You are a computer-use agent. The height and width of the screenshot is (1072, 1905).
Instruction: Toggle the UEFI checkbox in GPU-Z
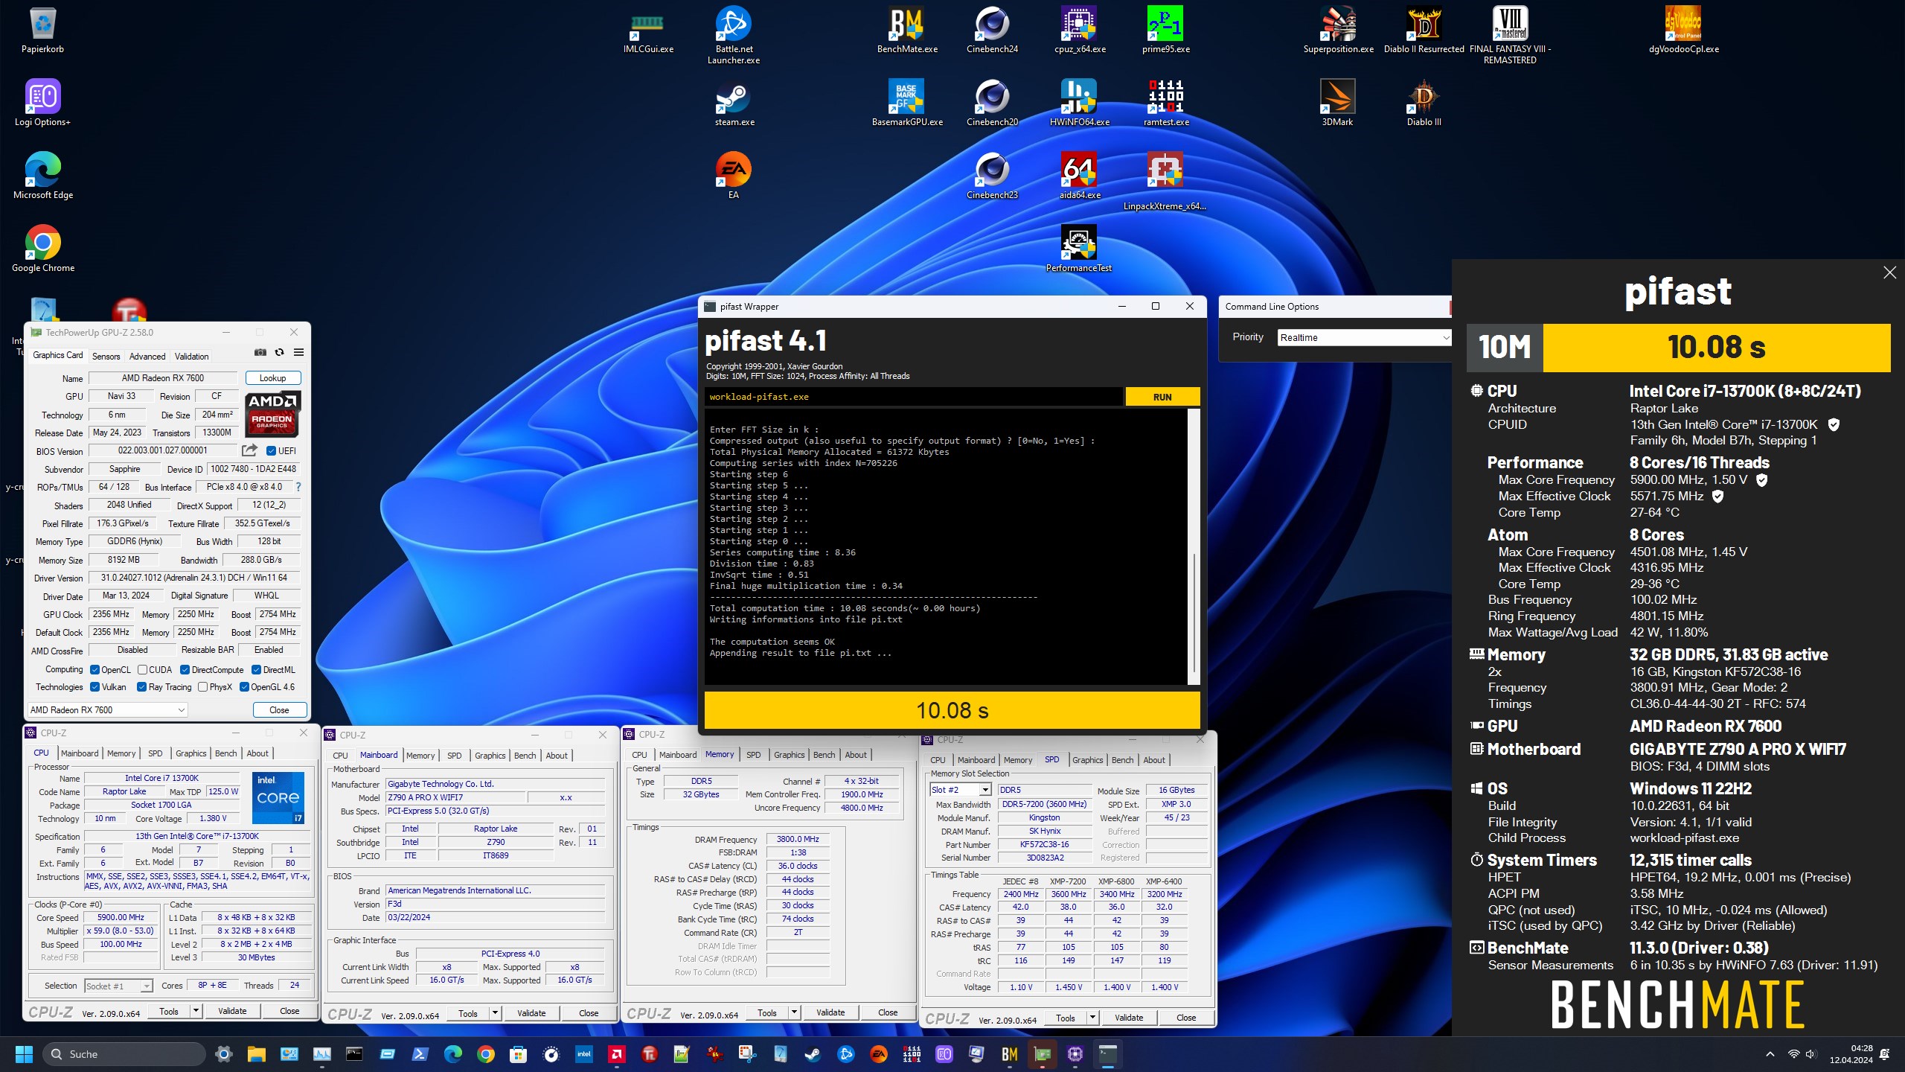click(x=272, y=450)
